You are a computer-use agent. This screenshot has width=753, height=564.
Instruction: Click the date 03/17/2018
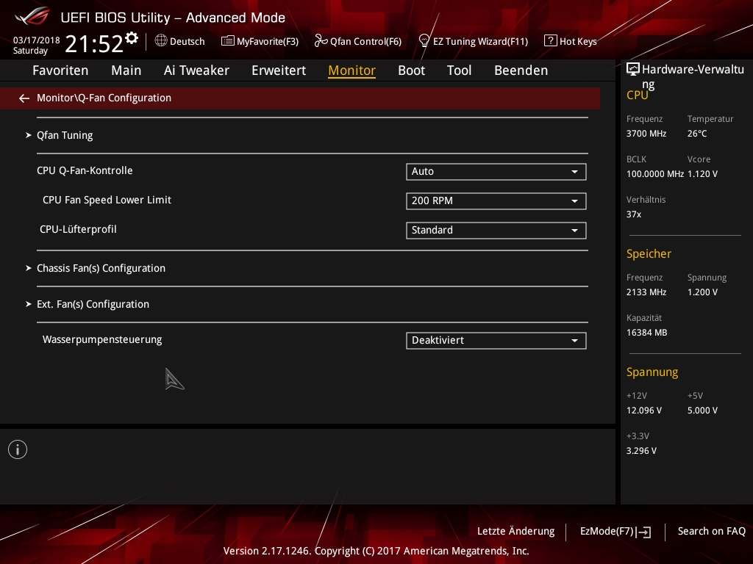37,40
